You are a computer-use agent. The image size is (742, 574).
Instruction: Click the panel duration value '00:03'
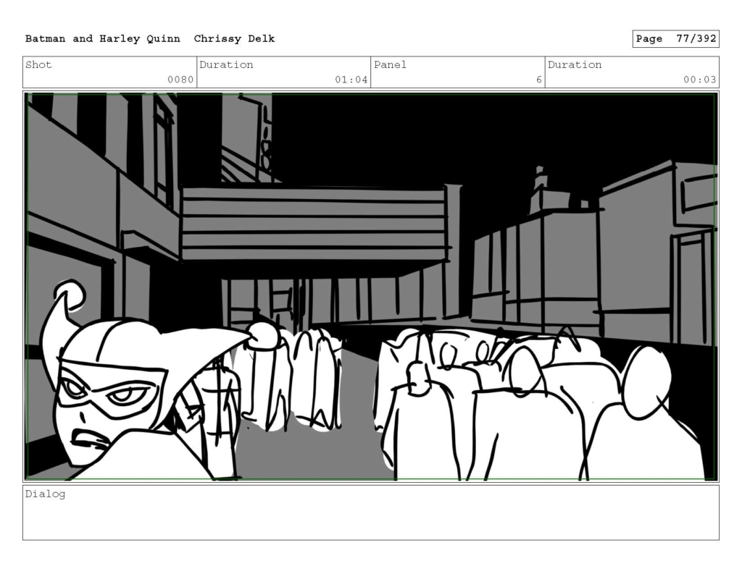(699, 80)
